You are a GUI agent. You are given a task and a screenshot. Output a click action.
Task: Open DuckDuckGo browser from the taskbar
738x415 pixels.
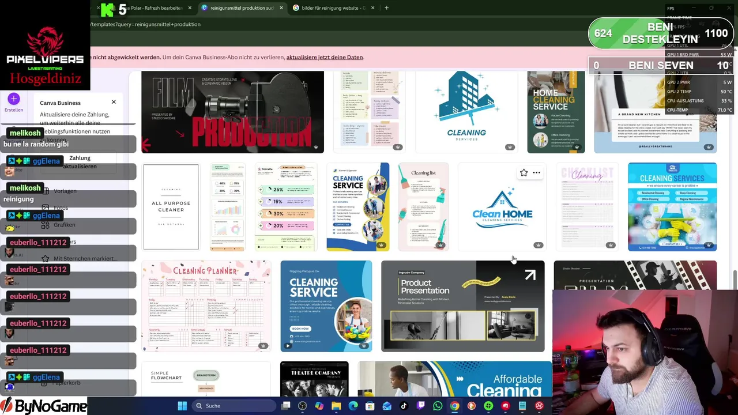click(x=471, y=406)
